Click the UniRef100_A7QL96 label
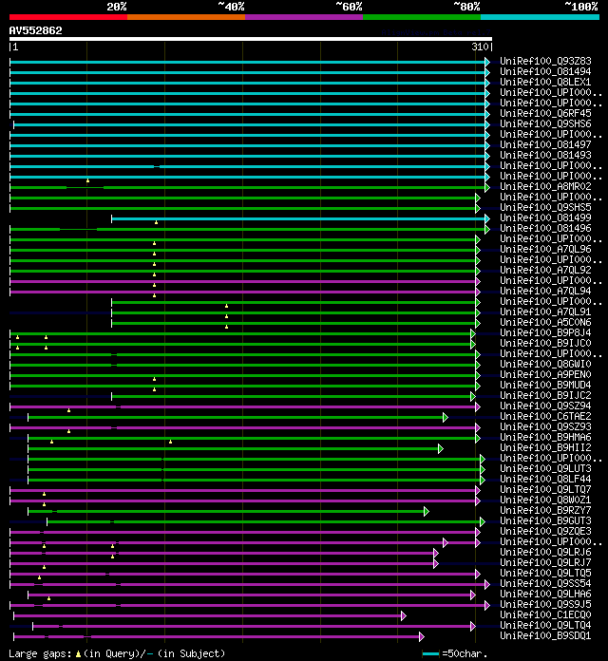The image size is (608, 661). 545,249
